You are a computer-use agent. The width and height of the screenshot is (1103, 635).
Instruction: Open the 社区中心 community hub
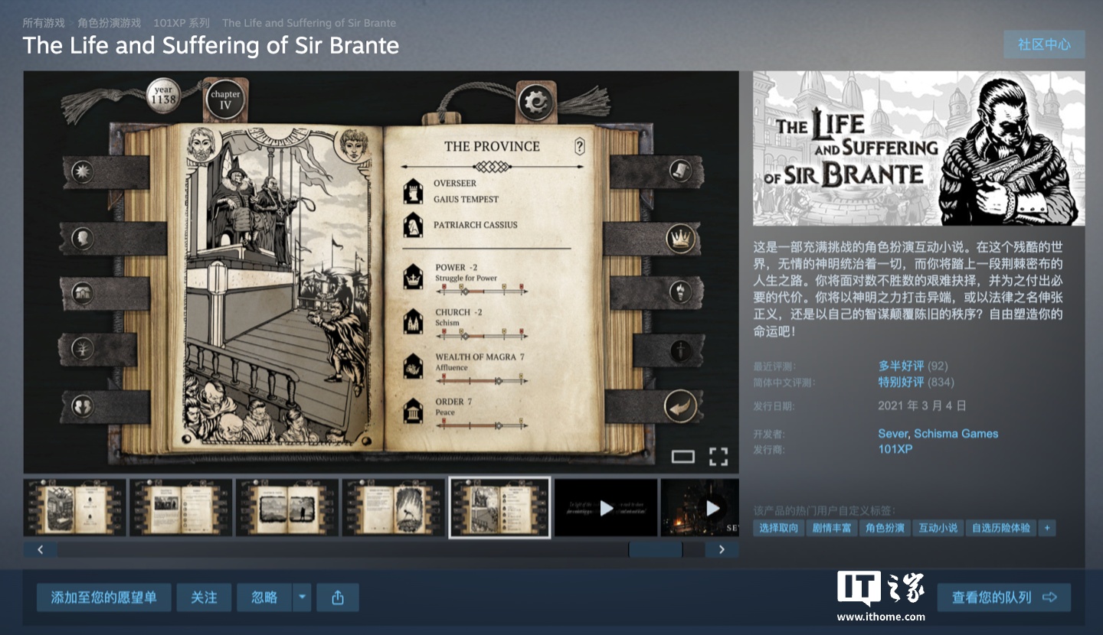click(x=1044, y=44)
